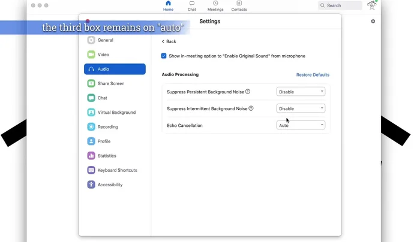Screen dimensions: 420x242
Task: Click the gear icon at top right
Action: click(x=373, y=22)
